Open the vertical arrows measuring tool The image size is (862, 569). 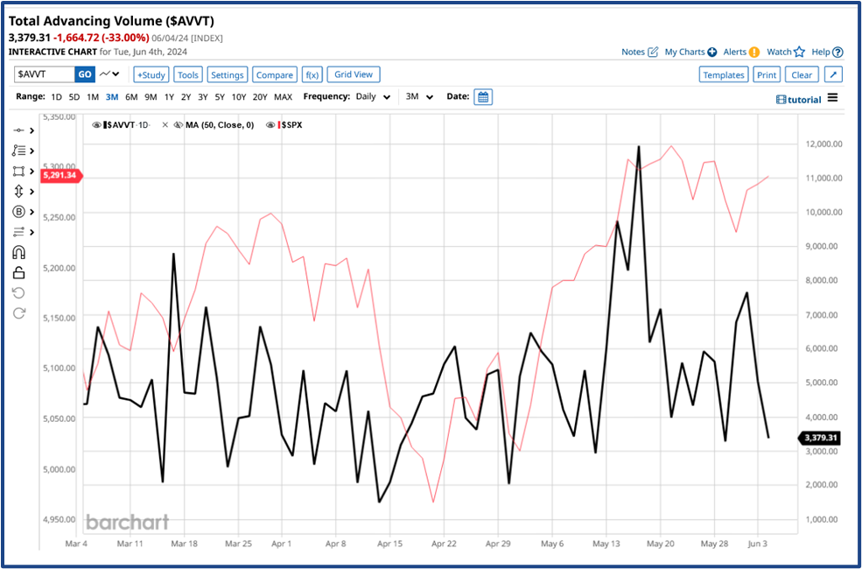(x=19, y=191)
